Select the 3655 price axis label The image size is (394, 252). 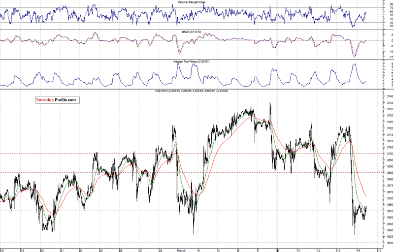(390, 211)
